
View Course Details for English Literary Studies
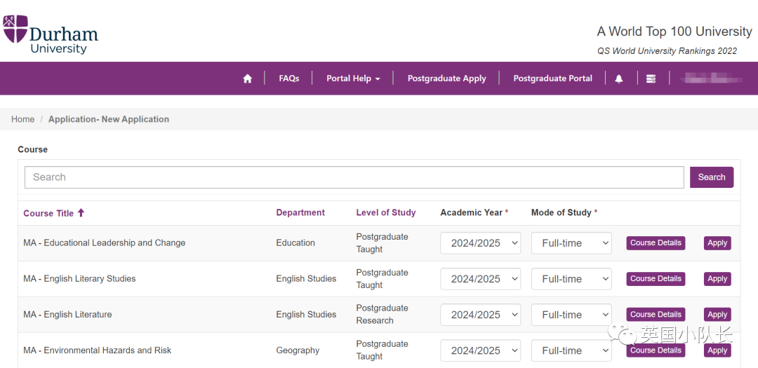[656, 279]
